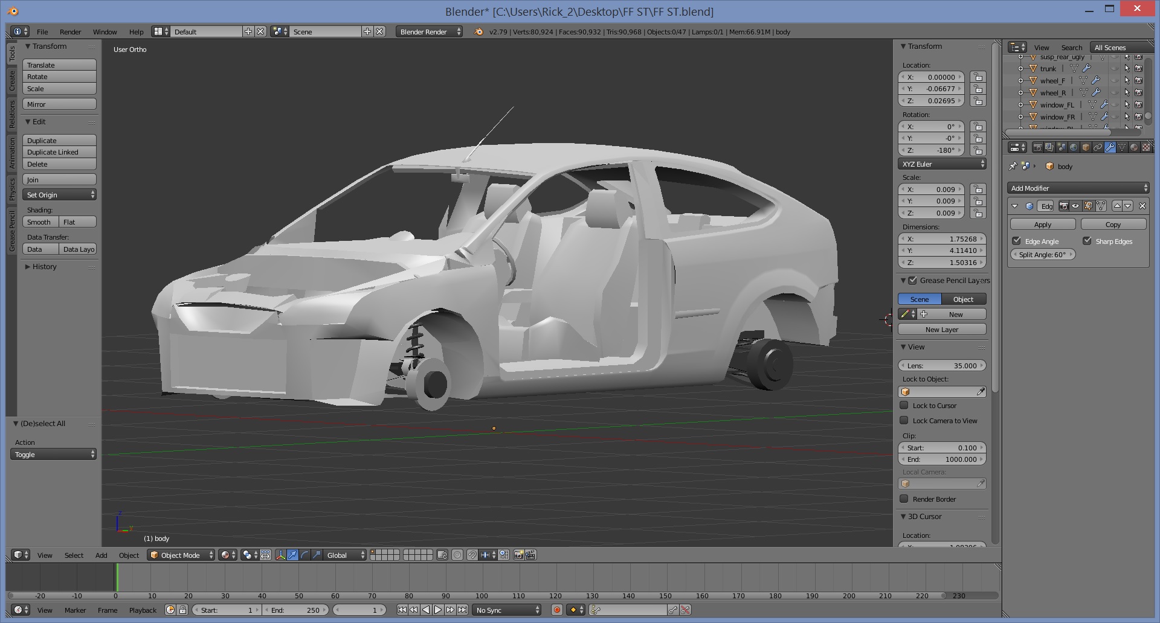Screen dimensions: 1160x623
Task: Open the Blender Render engine dropdown
Action: (429, 31)
